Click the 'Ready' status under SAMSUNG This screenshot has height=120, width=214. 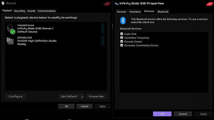(x=22, y=44)
